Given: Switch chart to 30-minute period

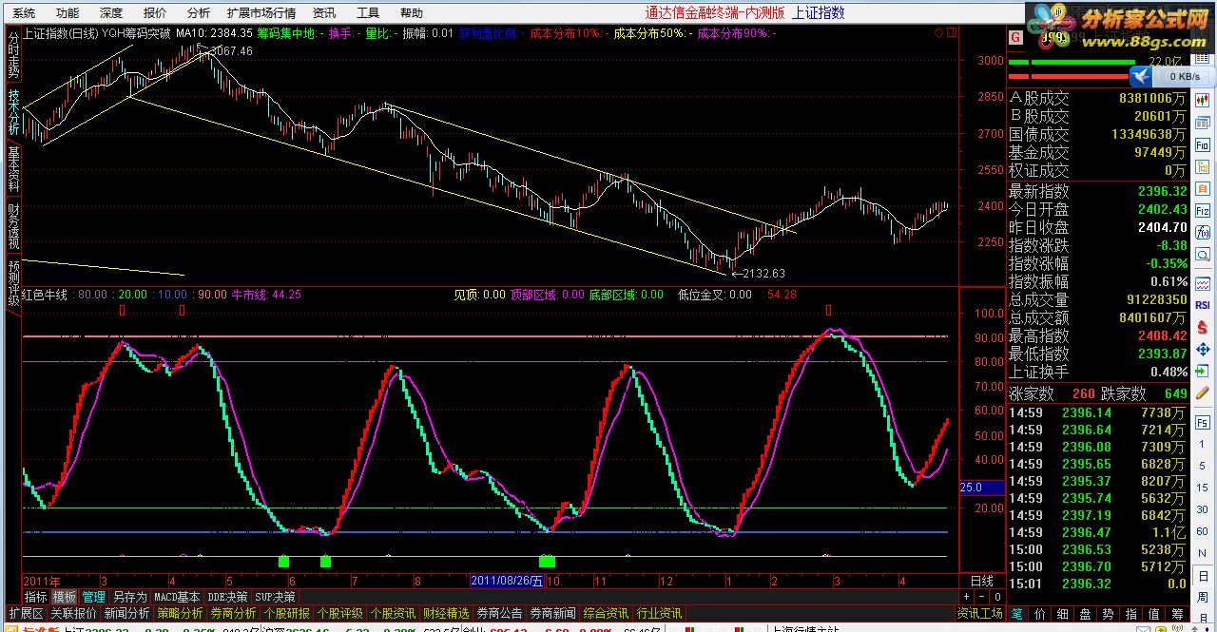Looking at the screenshot, I should 1202,508.
